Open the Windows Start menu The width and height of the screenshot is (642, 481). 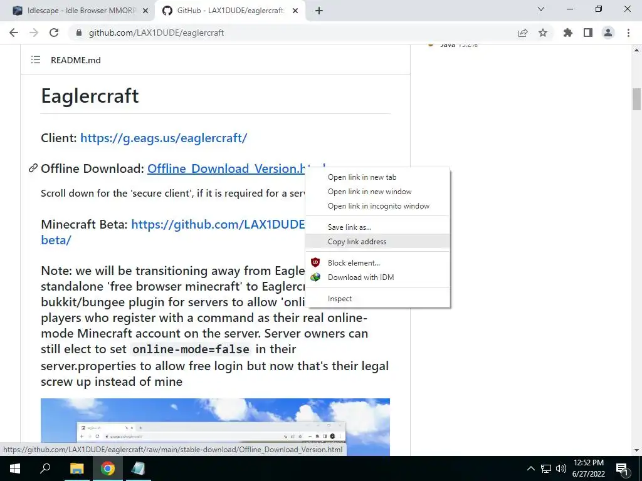click(15, 468)
